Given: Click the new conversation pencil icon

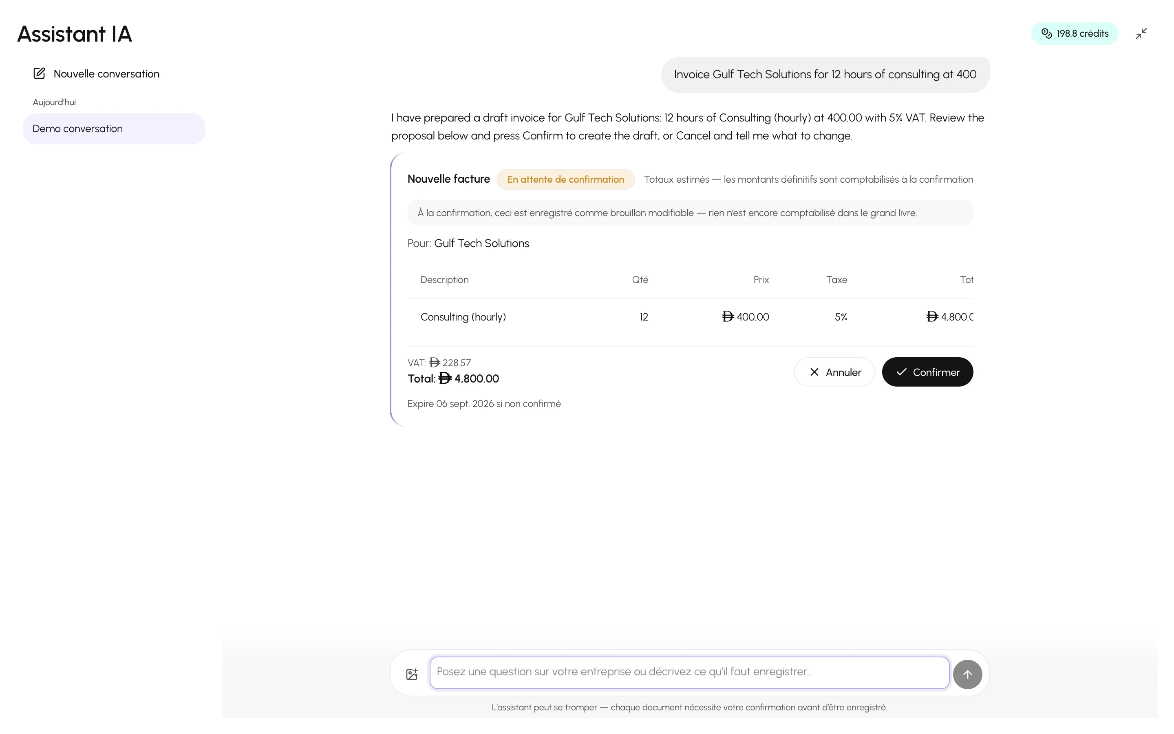Looking at the screenshot, I should 39,73.
